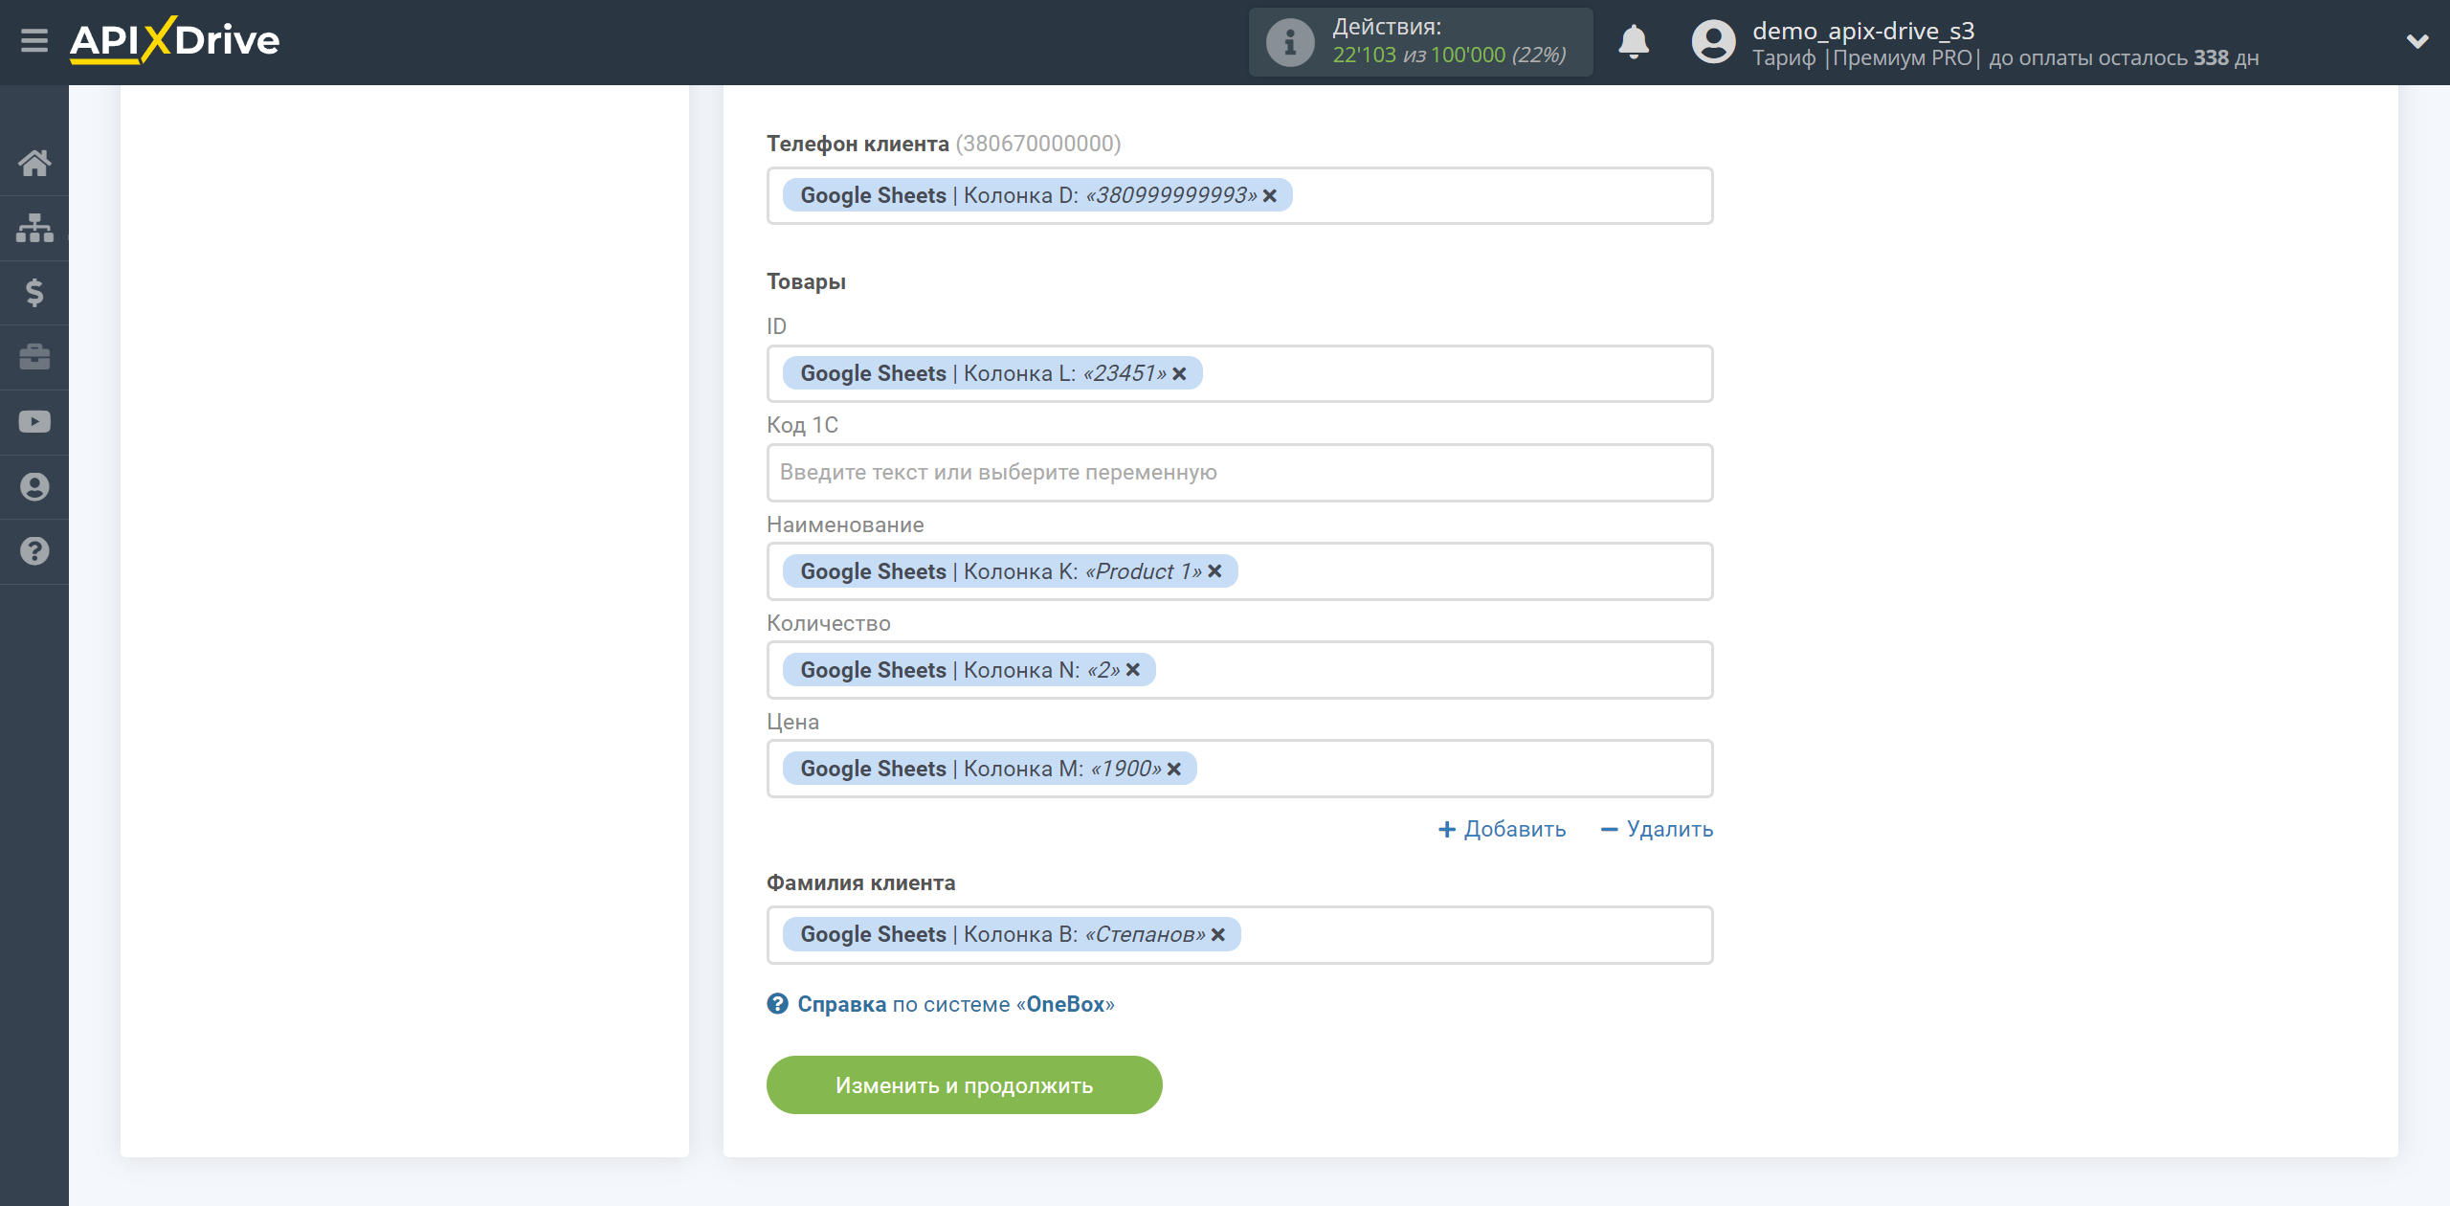Click the ApiX-Drive logo
2450x1206 pixels.
[174, 40]
